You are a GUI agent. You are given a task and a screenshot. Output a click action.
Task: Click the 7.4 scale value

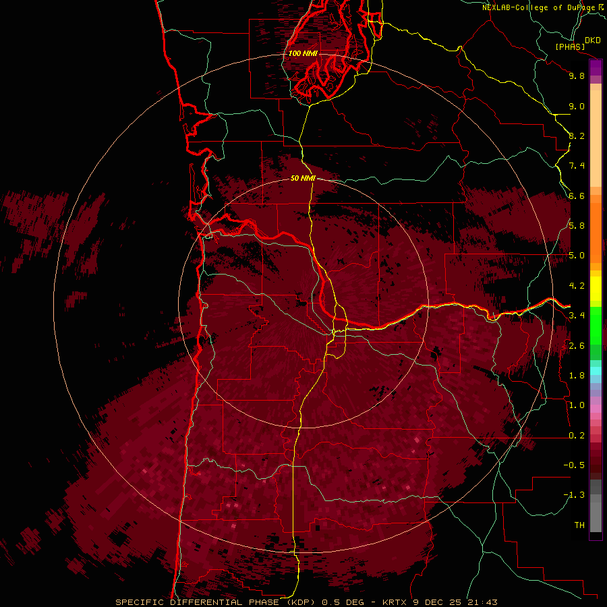577,166
